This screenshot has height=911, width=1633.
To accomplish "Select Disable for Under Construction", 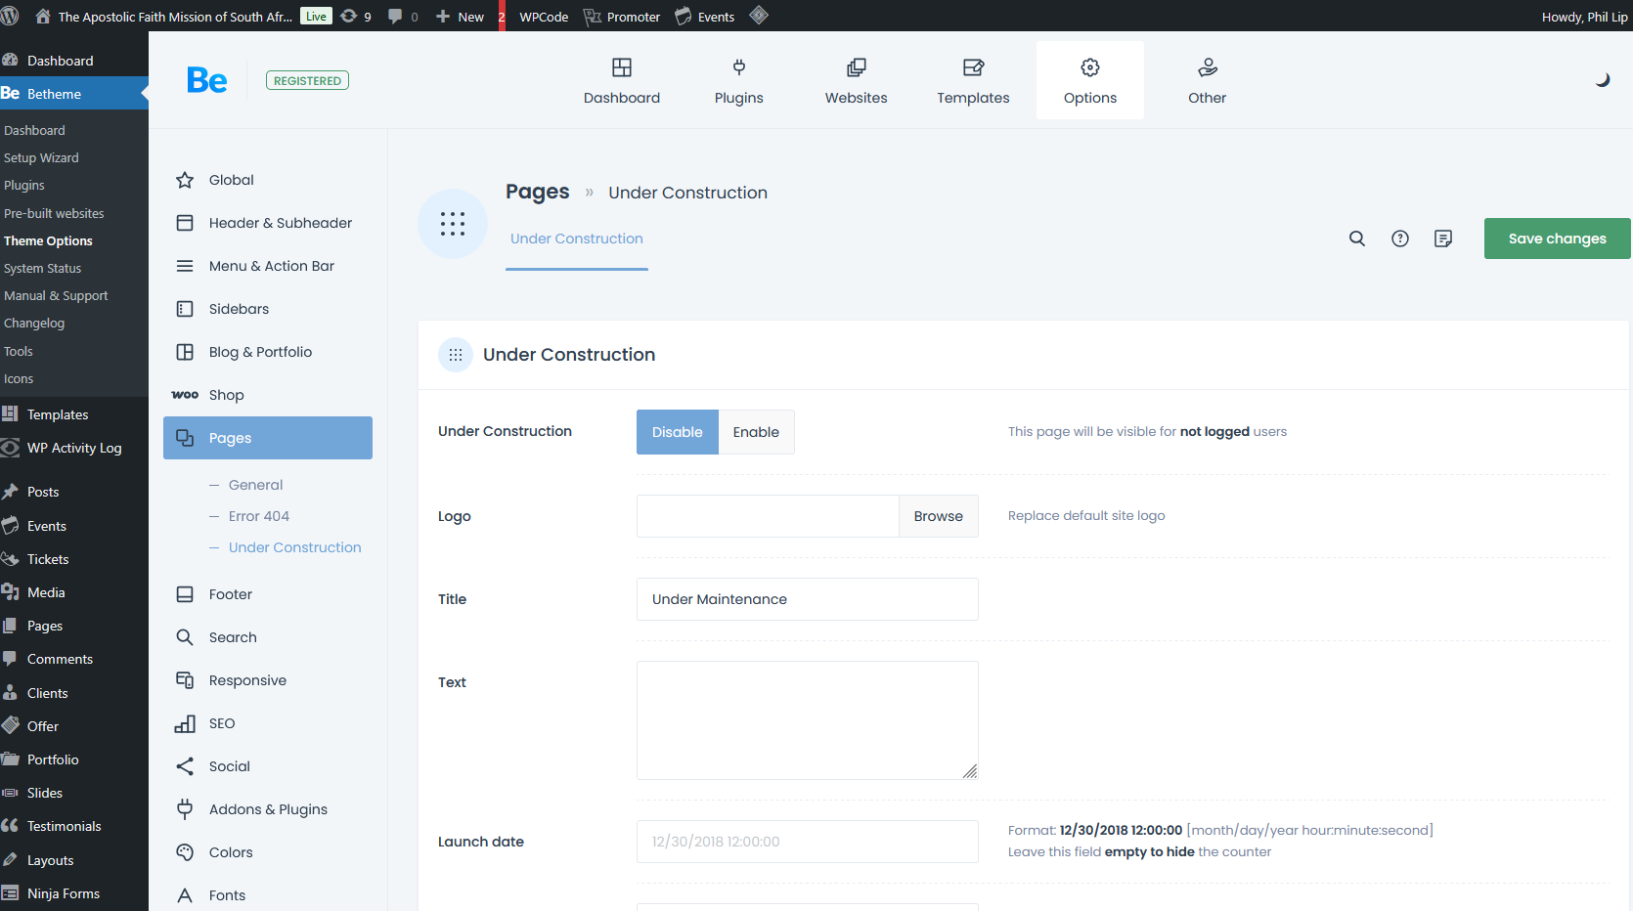I will pyautogui.click(x=677, y=432).
